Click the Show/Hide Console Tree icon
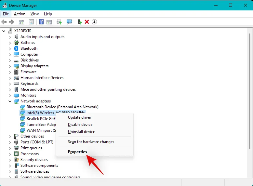The image size is (253, 186). [21, 22]
